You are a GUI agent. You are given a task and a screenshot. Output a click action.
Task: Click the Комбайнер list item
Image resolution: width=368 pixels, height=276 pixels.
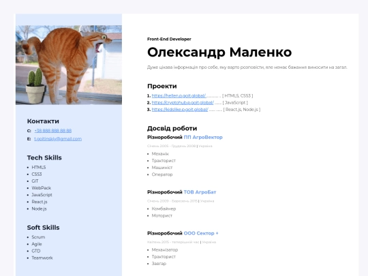[x=164, y=209]
